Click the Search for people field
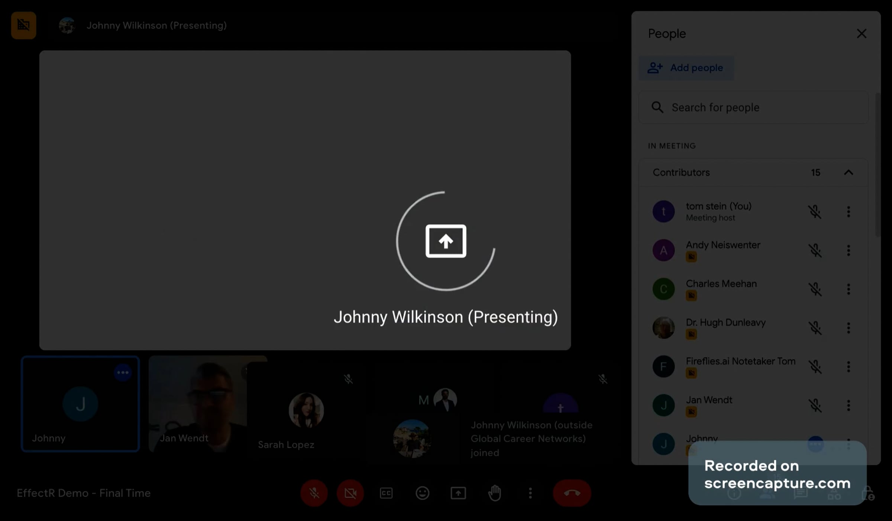The width and height of the screenshot is (892, 521). (x=753, y=107)
